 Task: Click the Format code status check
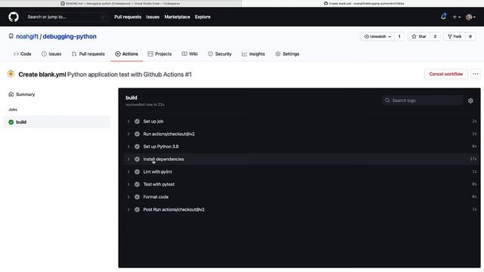coord(137,197)
